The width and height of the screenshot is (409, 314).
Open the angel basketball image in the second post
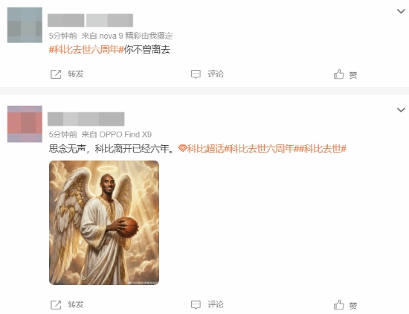pos(104,222)
